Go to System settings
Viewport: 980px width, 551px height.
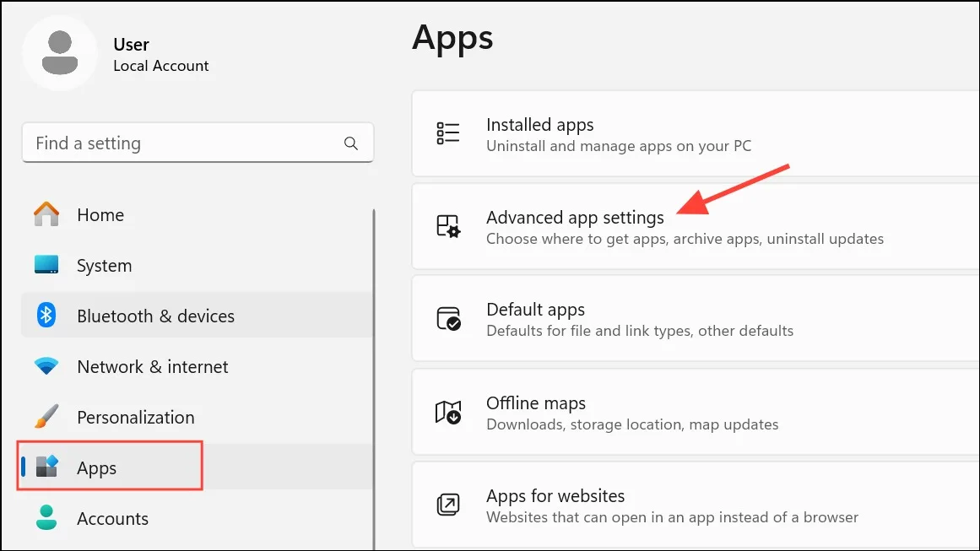[198, 266]
